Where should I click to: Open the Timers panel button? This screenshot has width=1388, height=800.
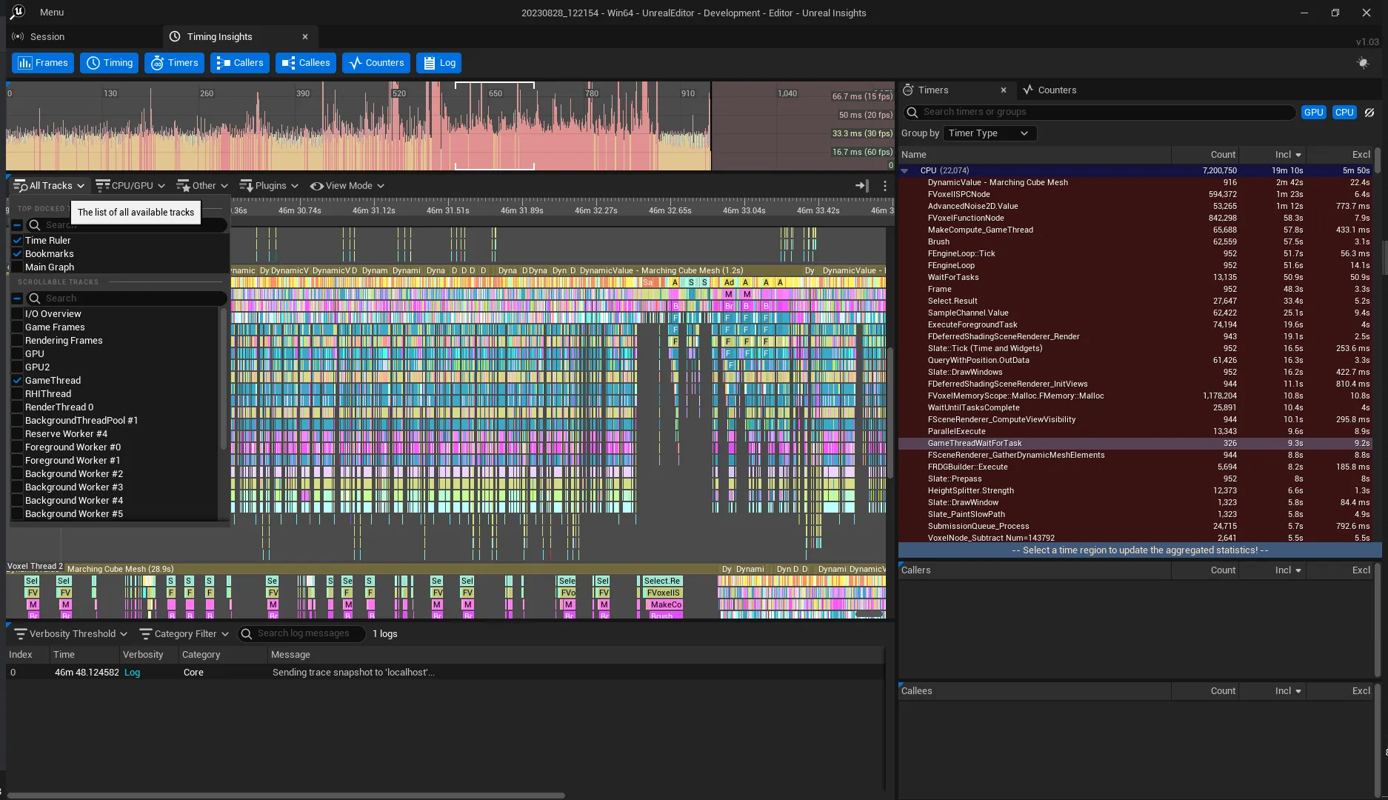point(174,63)
